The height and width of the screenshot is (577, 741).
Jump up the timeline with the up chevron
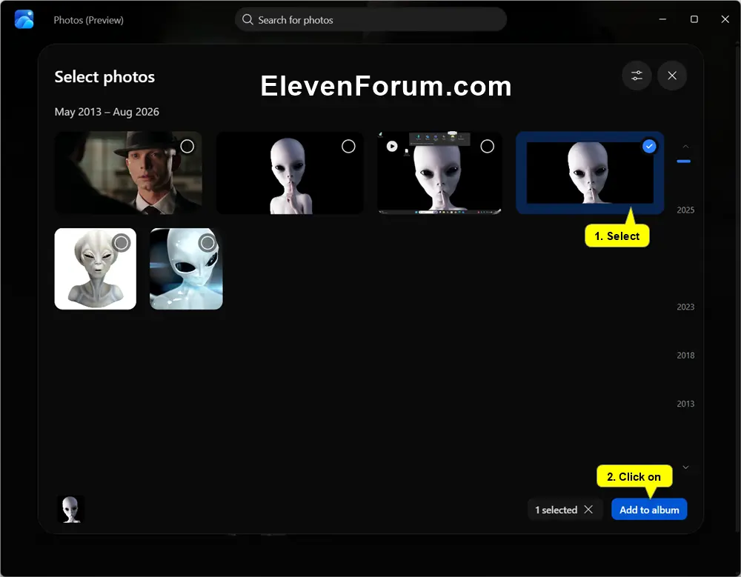click(x=685, y=147)
